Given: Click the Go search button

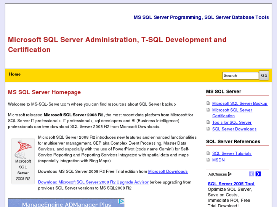Looking at the screenshot, I should [x=264, y=76].
